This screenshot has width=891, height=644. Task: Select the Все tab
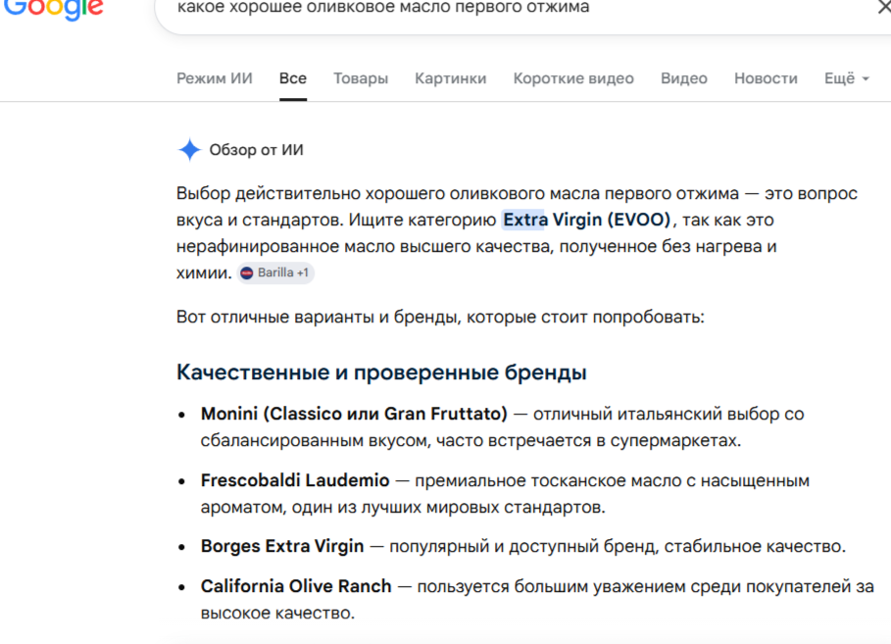tap(293, 78)
